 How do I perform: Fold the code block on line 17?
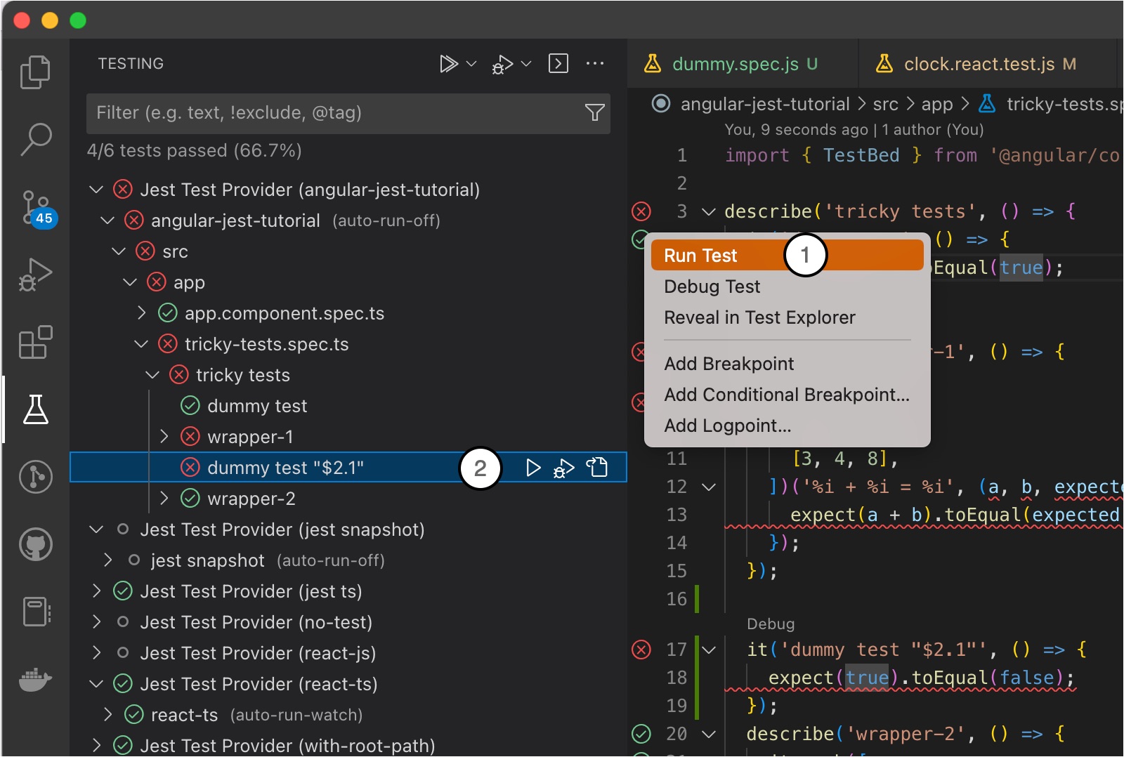click(x=709, y=650)
